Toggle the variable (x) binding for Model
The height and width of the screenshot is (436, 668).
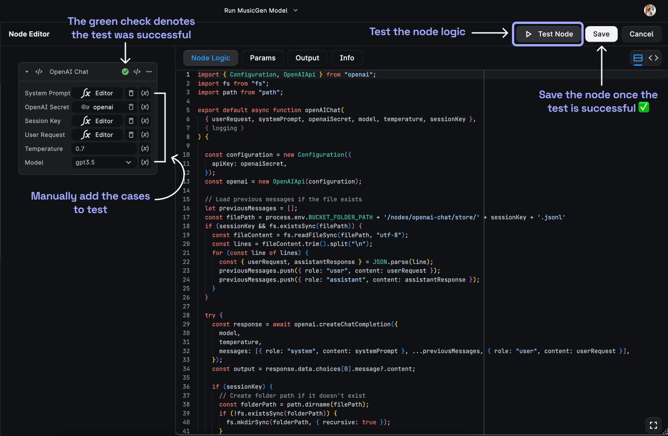click(x=145, y=163)
